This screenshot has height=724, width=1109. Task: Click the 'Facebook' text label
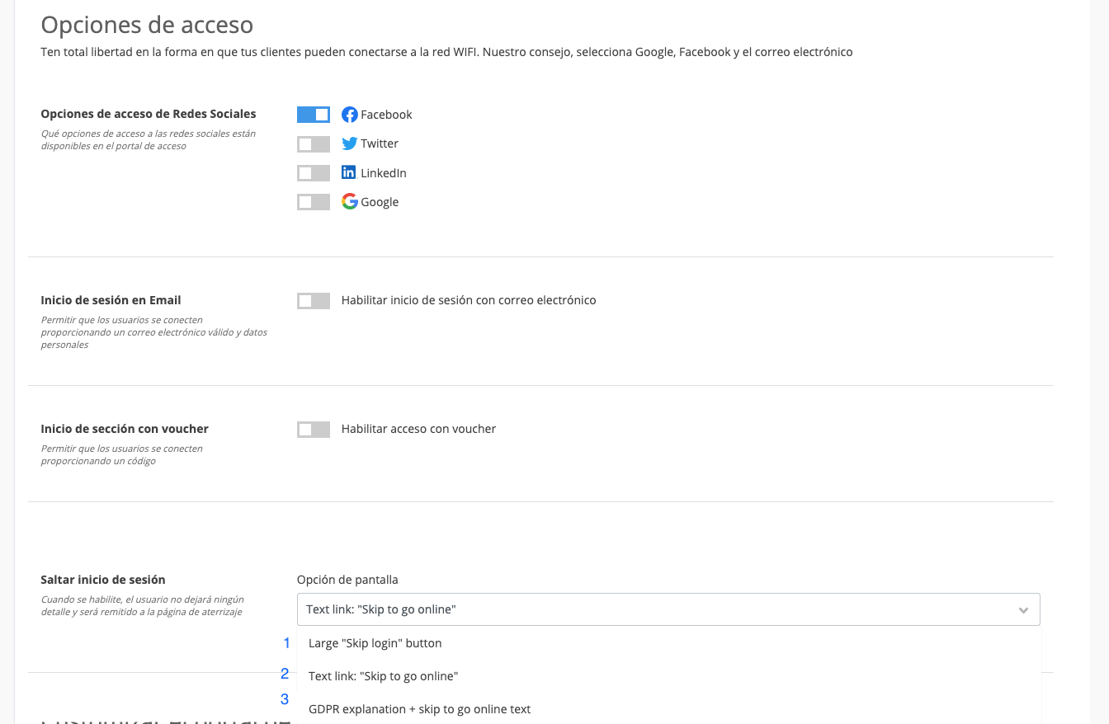click(x=386, y=115)
